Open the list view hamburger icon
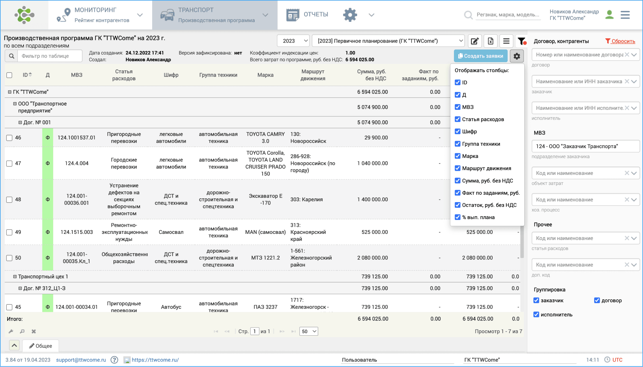The height and width of the screenshot is (367, 643). (506, 41)
